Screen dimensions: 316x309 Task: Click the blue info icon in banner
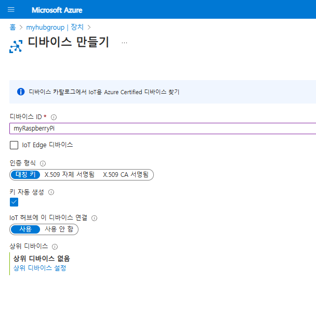[x=21, y=92]
